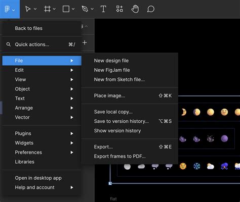Expand the Pen tool dropdown chevron
This screenshot has width=240, height=202.
coord(92,9)
